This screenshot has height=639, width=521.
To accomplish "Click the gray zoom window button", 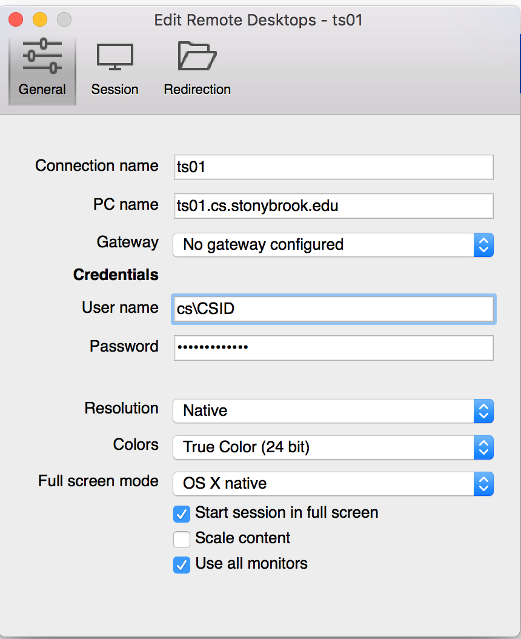I will click(64, 20).
